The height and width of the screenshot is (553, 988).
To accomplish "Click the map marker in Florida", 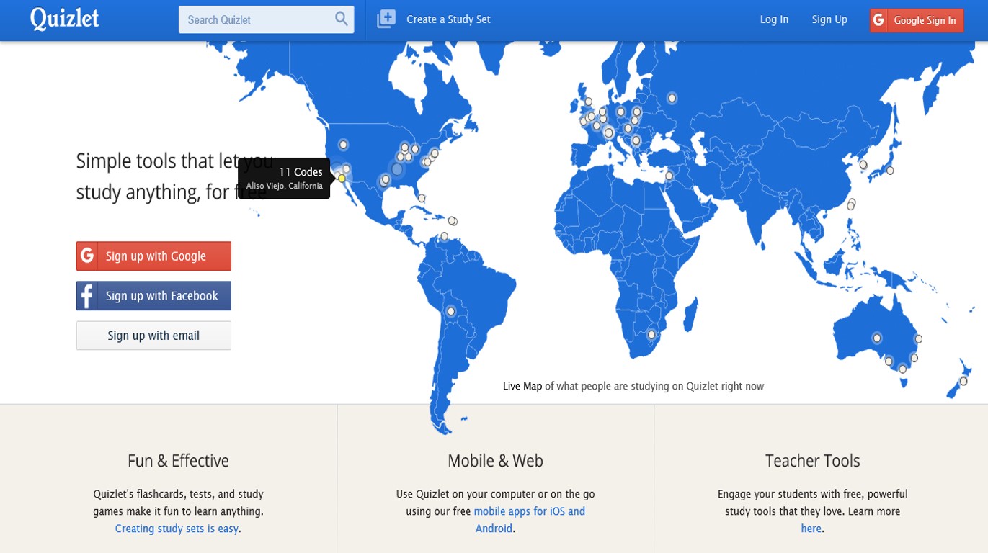I will 422,198.
